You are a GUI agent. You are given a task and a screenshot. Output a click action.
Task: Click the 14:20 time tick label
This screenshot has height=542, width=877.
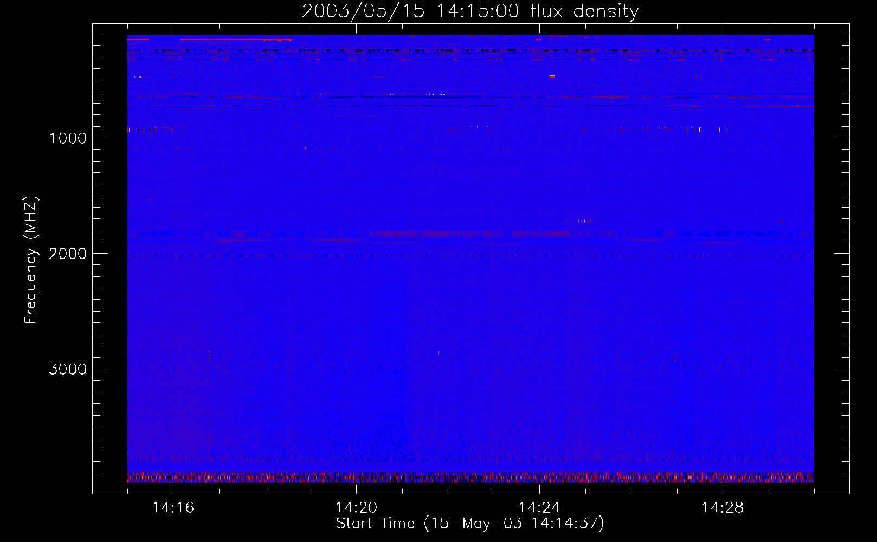[356, 507]
